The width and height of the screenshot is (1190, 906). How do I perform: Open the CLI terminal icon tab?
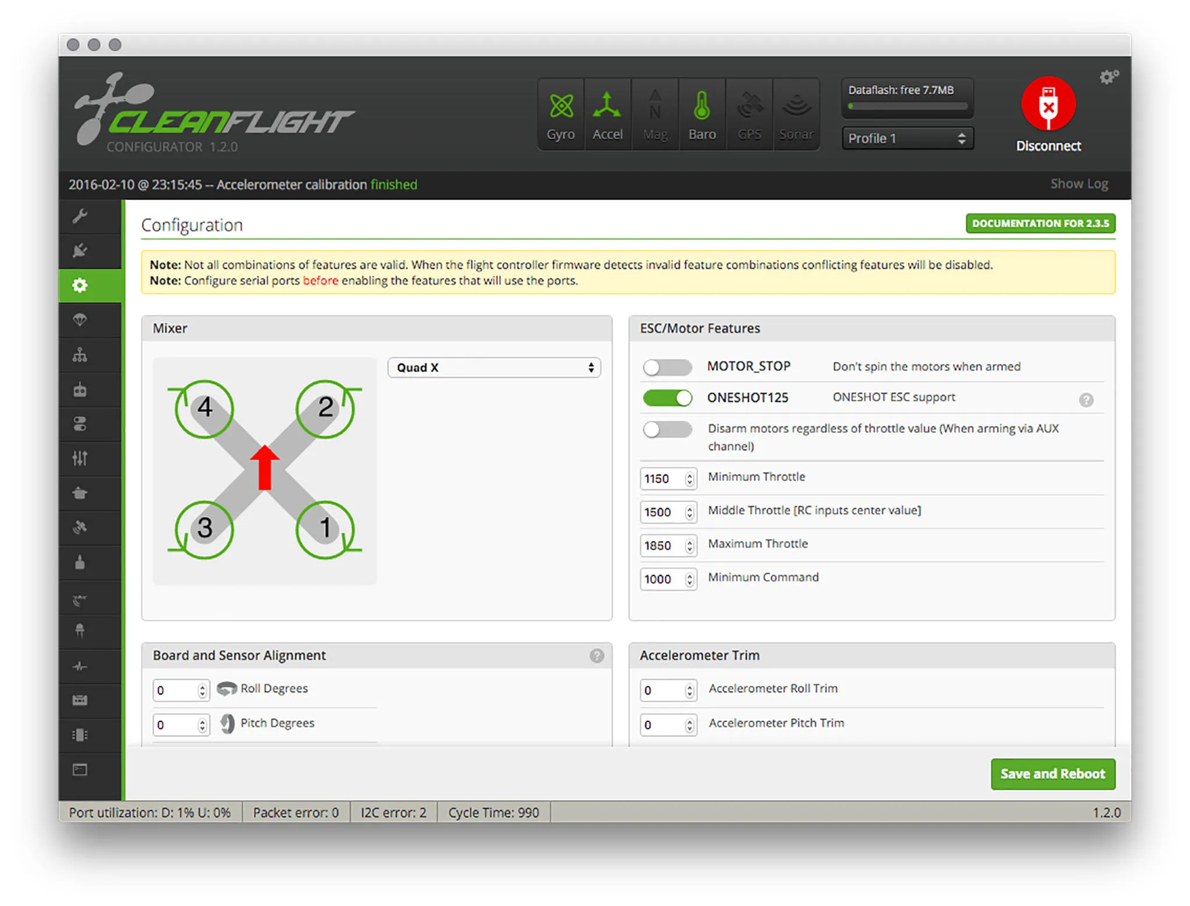80,770
